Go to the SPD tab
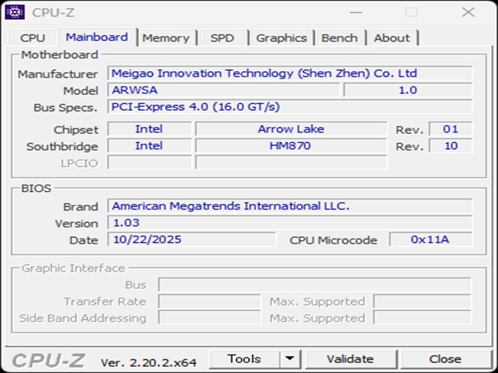 coord(222,38)
